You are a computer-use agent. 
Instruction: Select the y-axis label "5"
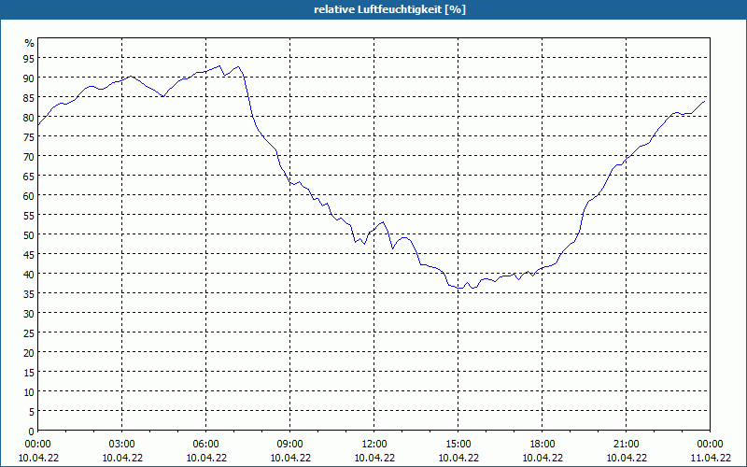(32, 412)
